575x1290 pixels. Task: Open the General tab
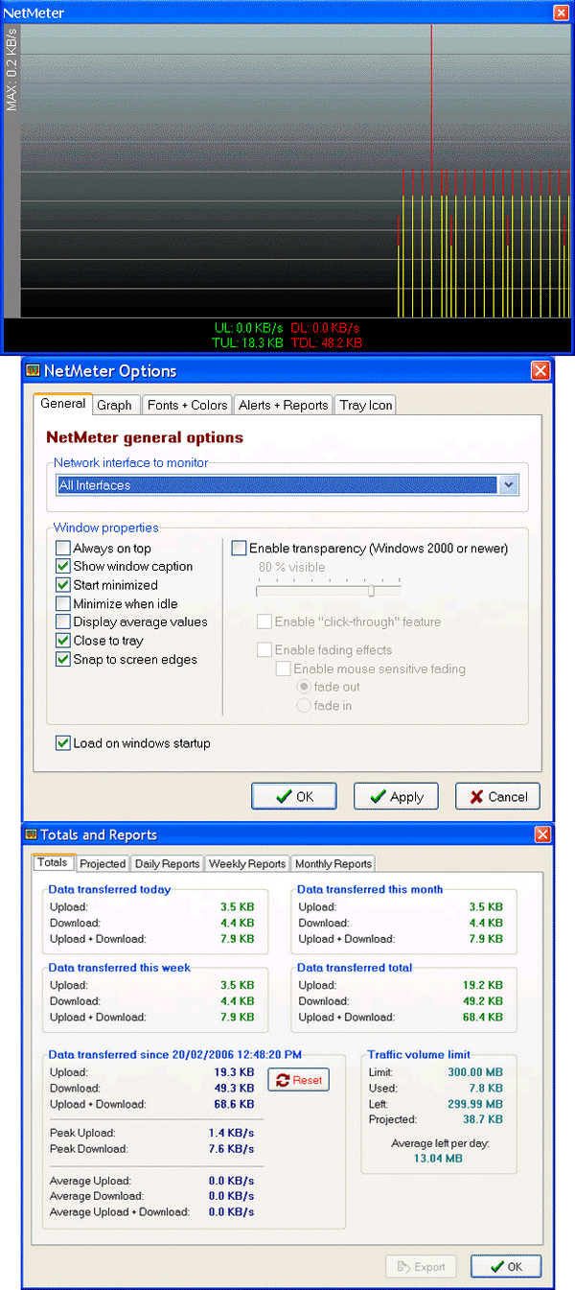pyautogui.click(x=63, y=404)
